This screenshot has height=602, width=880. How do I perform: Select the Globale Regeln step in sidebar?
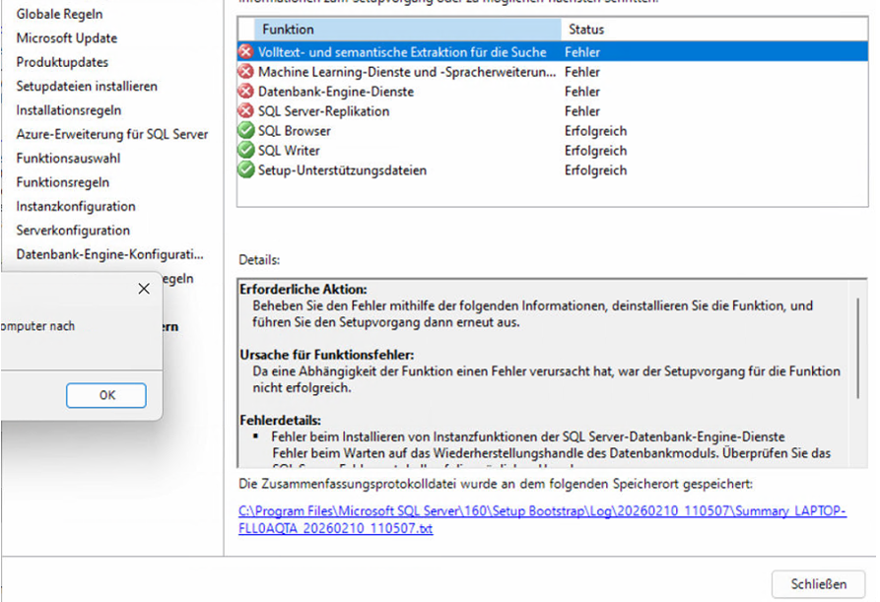click(x=59, y=15)
